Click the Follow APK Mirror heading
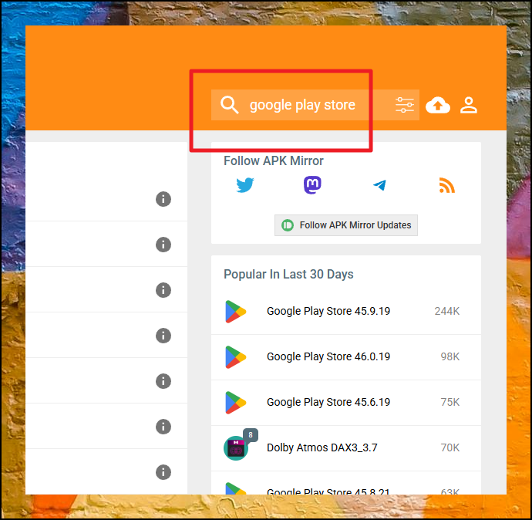The width and height of the screenshot is (532, 520). (274, 161)
